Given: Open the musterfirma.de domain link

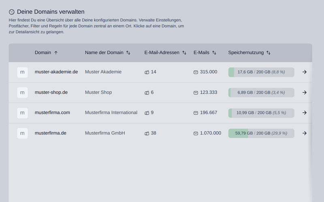Looking at the screenshot, I should pyautogui.click(x=50, y=133).
